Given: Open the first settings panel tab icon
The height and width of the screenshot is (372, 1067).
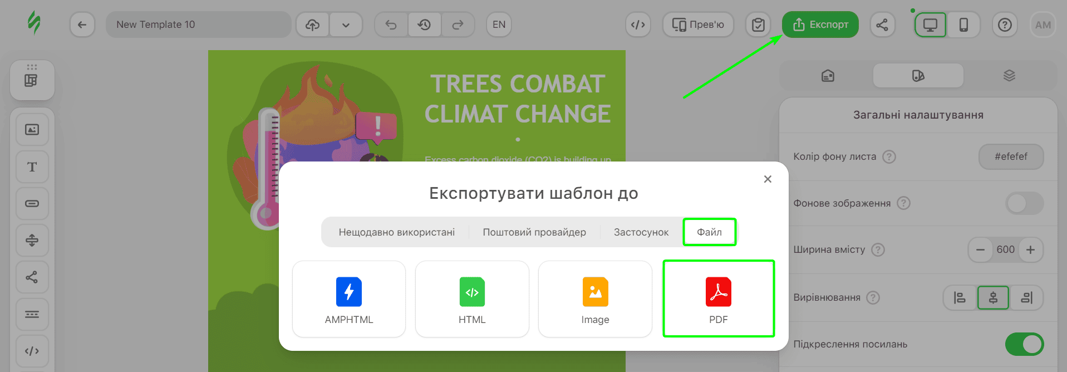Looking at the screenshot, I should pyautogui.click(x=828, y=75).
